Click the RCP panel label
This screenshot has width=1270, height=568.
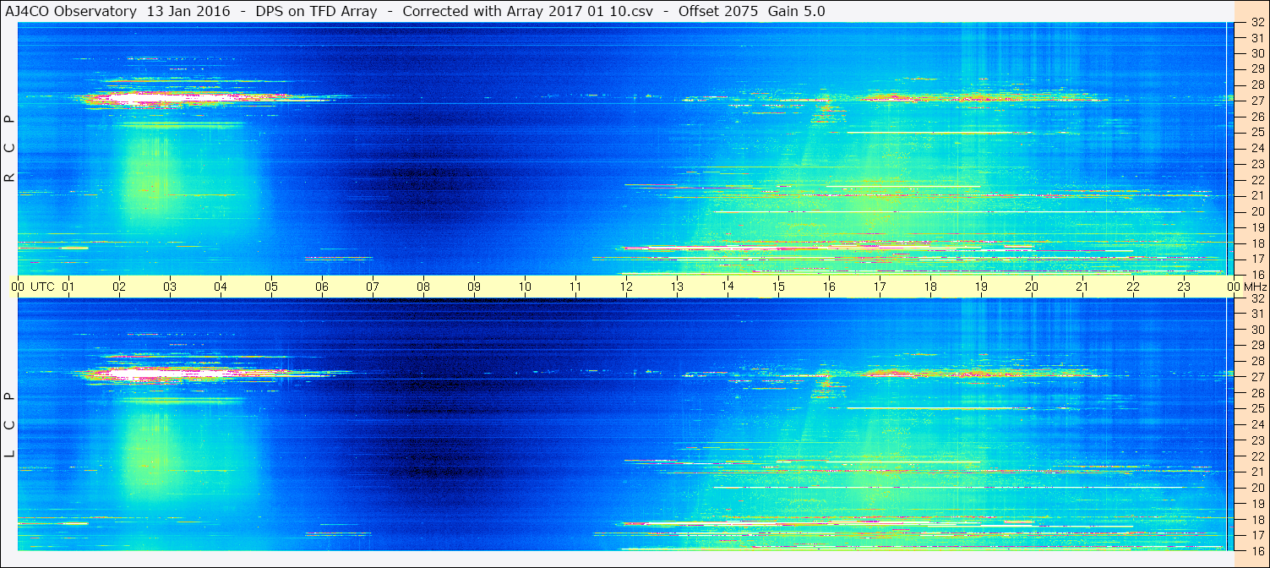(x=9, y=149)
